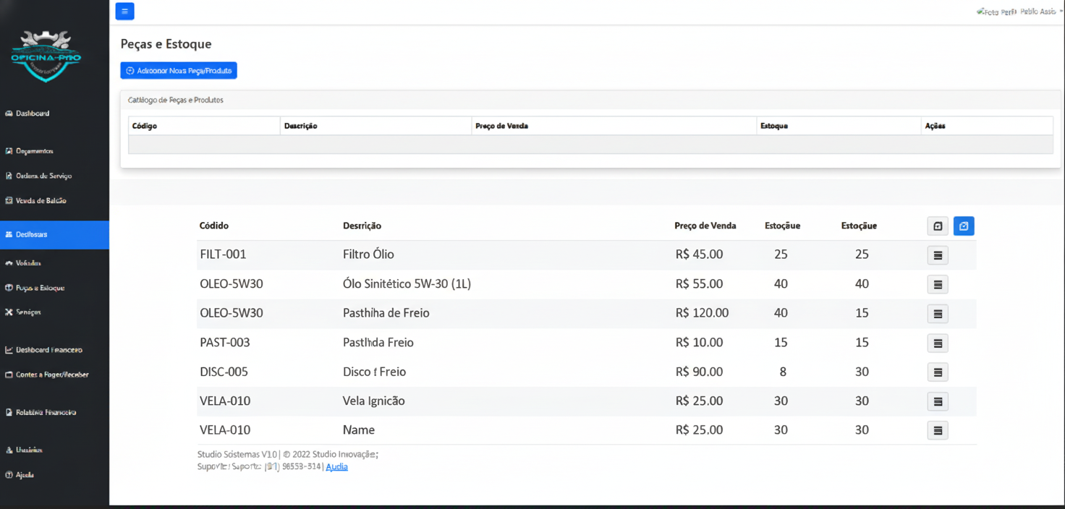Open Orçamentos in the sidebar
Viewport: 1065px width, 509px height.
pos(29,151)
